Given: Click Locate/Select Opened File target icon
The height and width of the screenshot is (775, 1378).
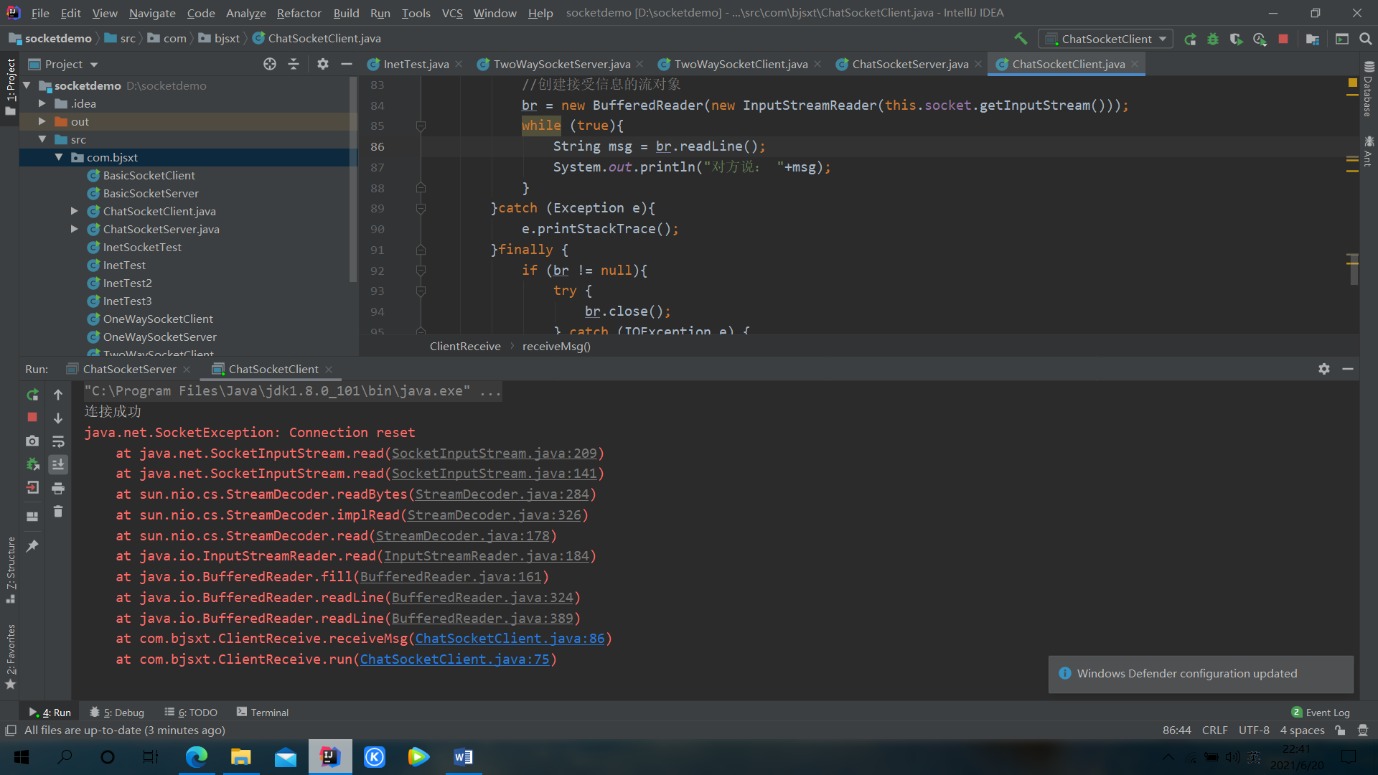Looking at the screenshot, I should [x=270, y=64].
